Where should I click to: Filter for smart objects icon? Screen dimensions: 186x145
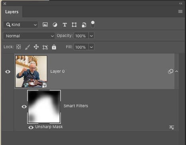tap(84, 25)
